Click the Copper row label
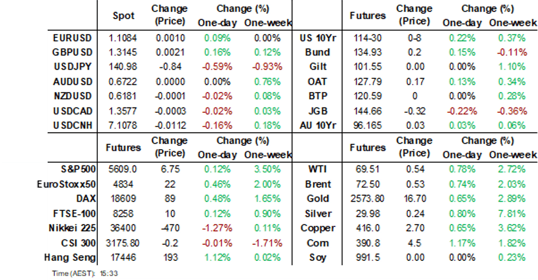538x280 pixels. (318, 228)
